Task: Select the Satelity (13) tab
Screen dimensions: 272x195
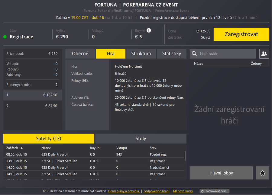Action: [49, 139]
